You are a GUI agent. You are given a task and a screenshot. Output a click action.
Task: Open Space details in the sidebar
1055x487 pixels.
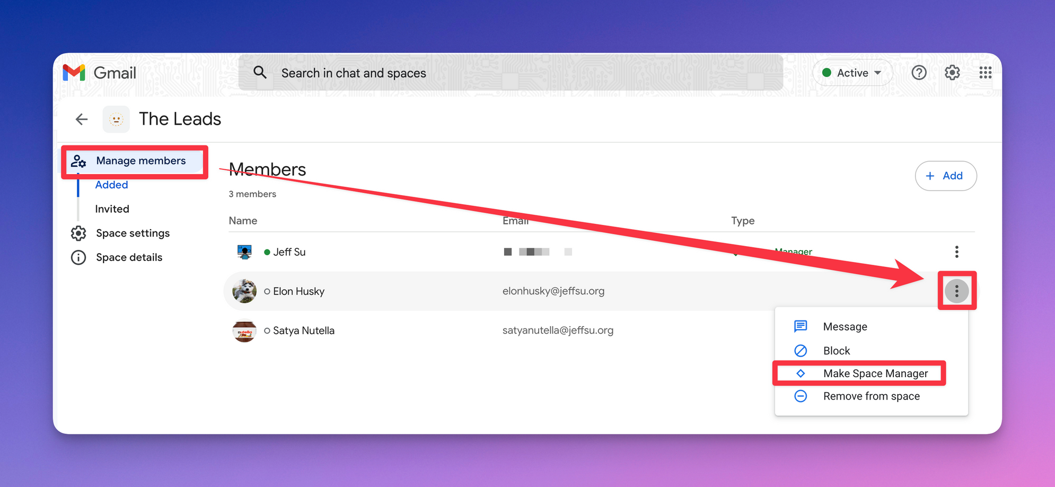click(129, 258)
